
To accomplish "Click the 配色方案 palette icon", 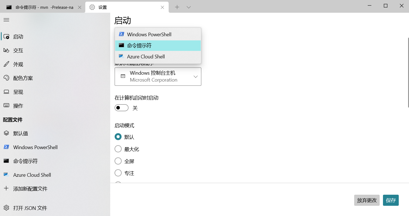I will [x=6, y=78].
